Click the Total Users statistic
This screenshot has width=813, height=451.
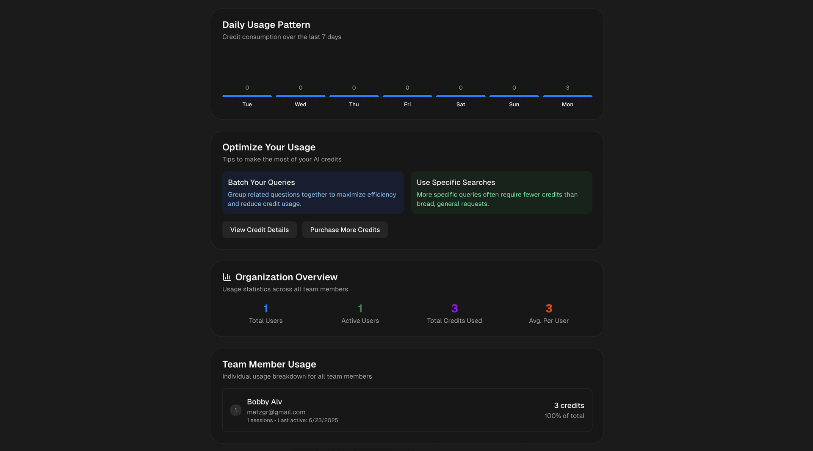click(x=265, y=313)
